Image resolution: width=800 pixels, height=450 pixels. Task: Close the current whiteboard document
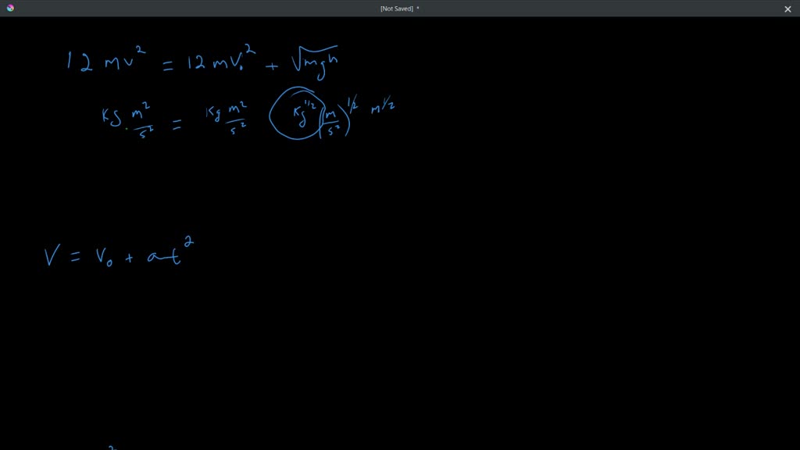click(787, 9)
